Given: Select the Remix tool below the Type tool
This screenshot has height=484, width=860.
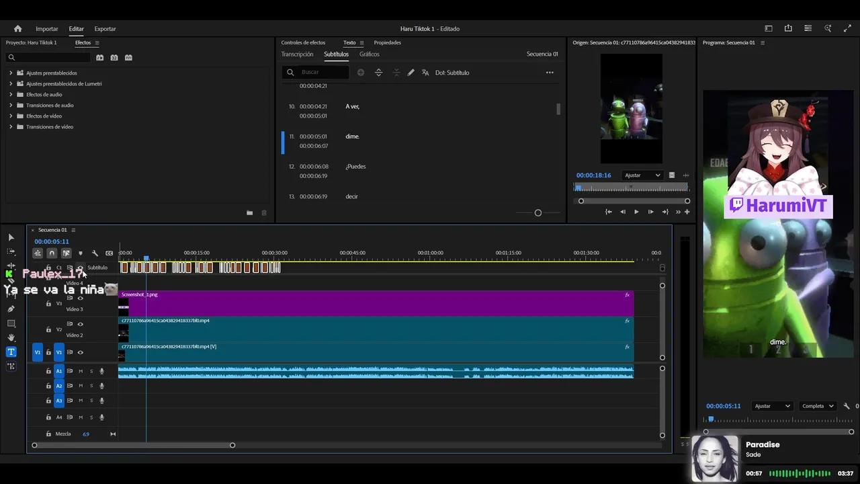Looking at the screenshot, I should 11,366.
